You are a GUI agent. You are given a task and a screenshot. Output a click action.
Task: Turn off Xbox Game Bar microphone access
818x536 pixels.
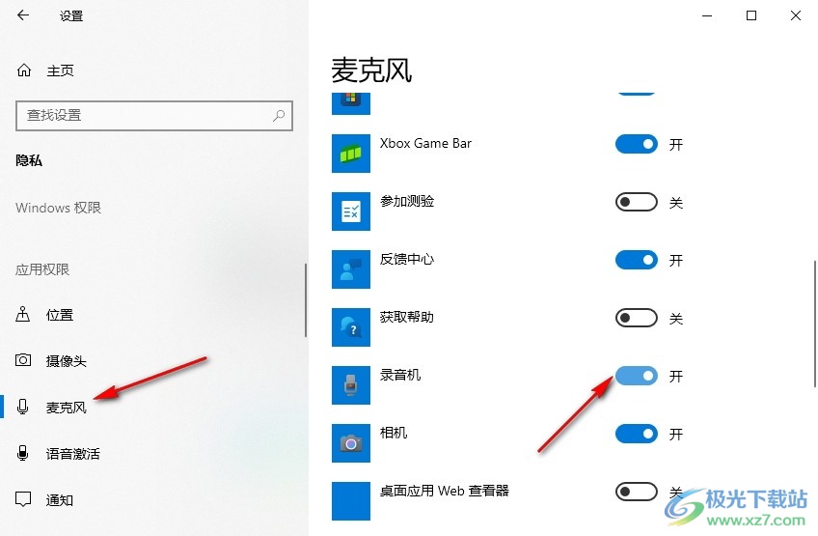(637, 144)
